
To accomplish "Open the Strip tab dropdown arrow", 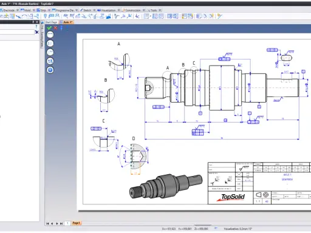I will [49, 10].
